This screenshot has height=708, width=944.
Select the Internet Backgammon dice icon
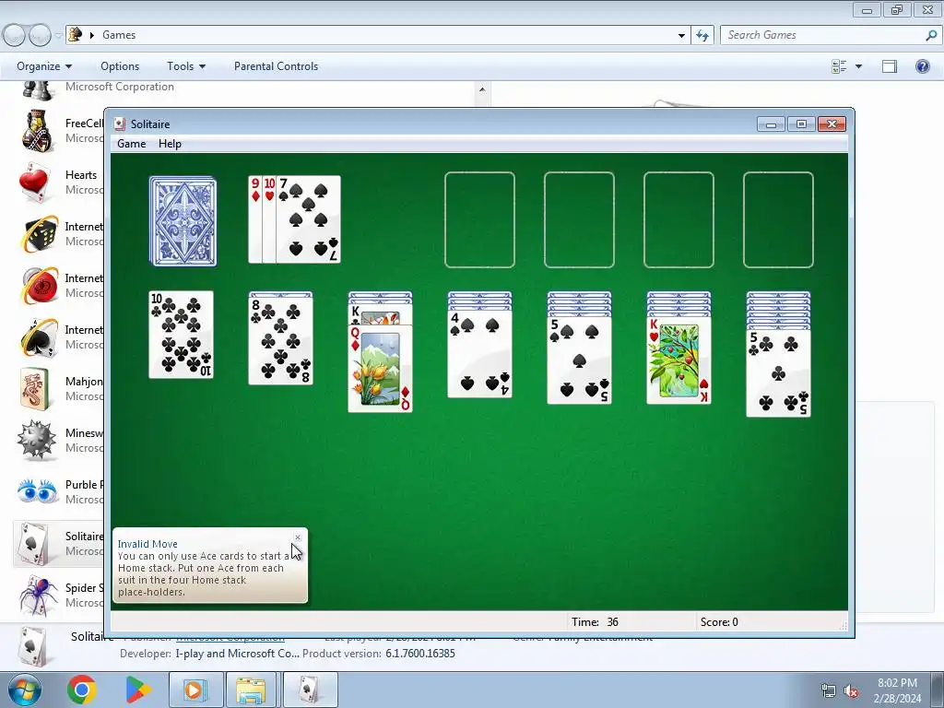39,233
